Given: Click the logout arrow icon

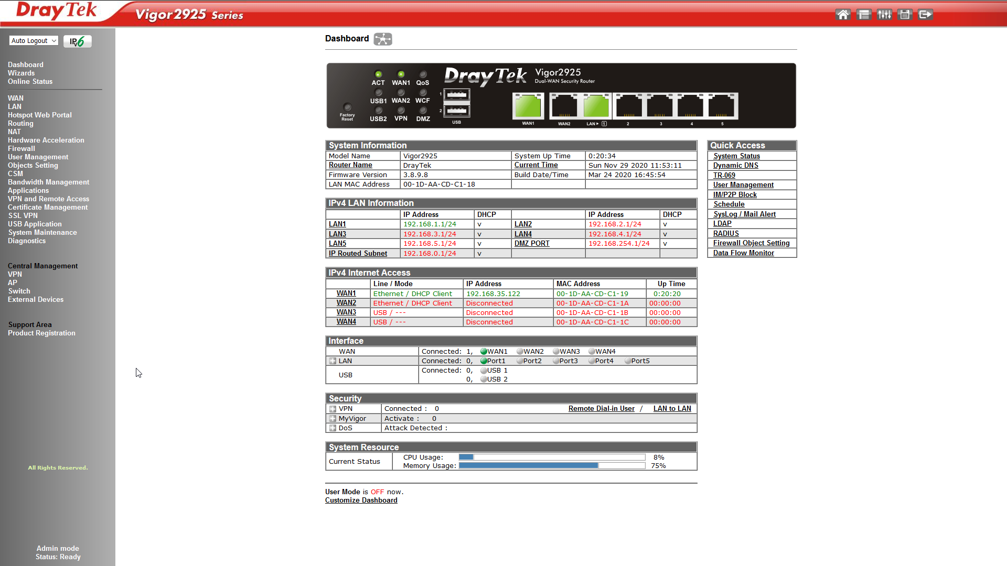Looking at the screenshot, I should (x=926, y=15).
